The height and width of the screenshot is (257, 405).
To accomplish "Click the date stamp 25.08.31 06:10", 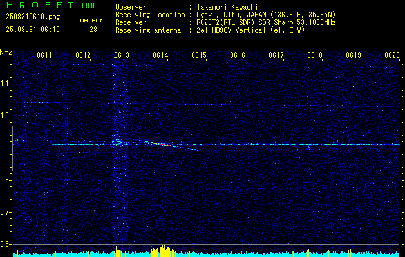I will pos(33,30).
